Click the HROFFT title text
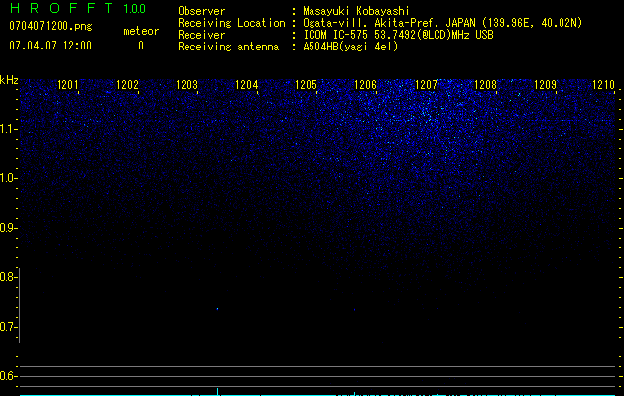The image size is (624, 396). pos(62,8)
